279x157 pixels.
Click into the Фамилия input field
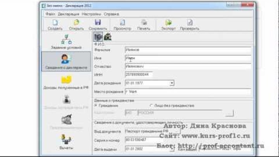pos(188,50)
